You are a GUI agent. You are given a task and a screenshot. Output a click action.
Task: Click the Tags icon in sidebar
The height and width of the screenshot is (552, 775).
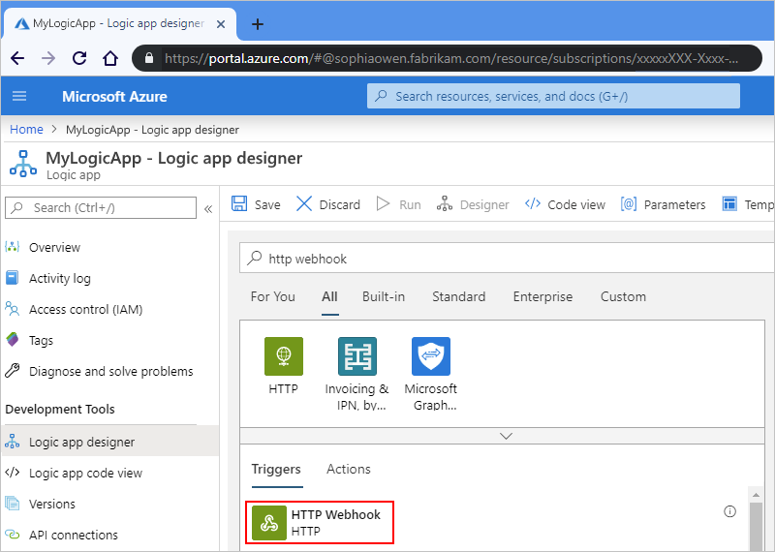(x=13, y=340)
